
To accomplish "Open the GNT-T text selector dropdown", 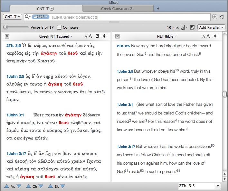I will (12, 17).
